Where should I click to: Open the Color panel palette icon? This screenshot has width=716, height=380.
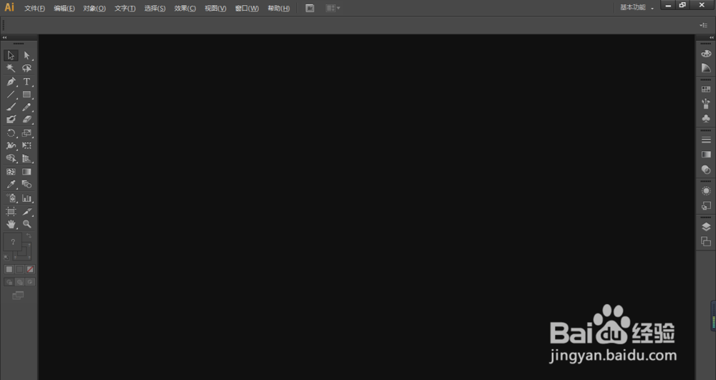(x=706, y=54)
